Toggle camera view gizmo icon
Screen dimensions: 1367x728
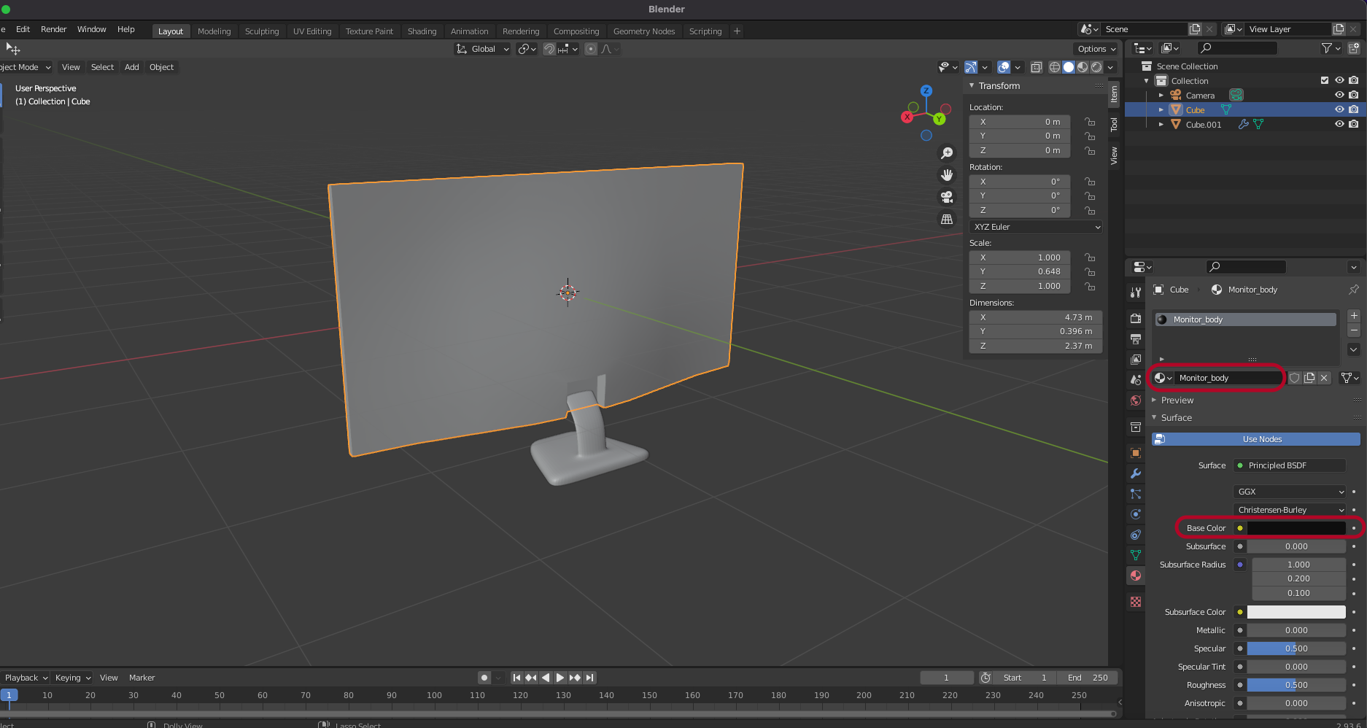[x=947, y=197]
